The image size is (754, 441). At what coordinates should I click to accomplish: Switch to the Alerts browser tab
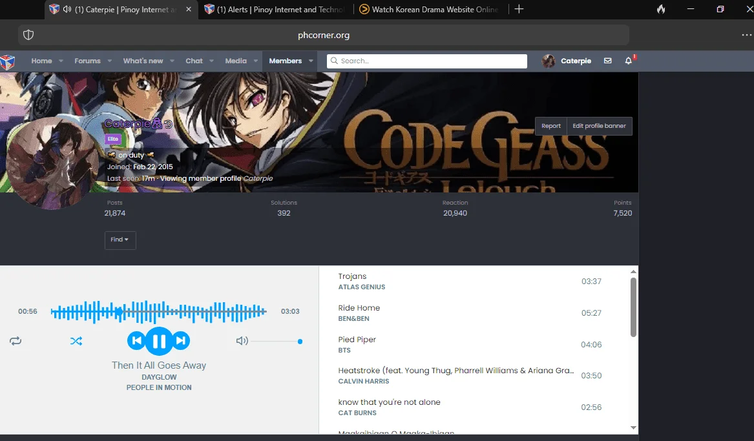(x=275, y=9)
